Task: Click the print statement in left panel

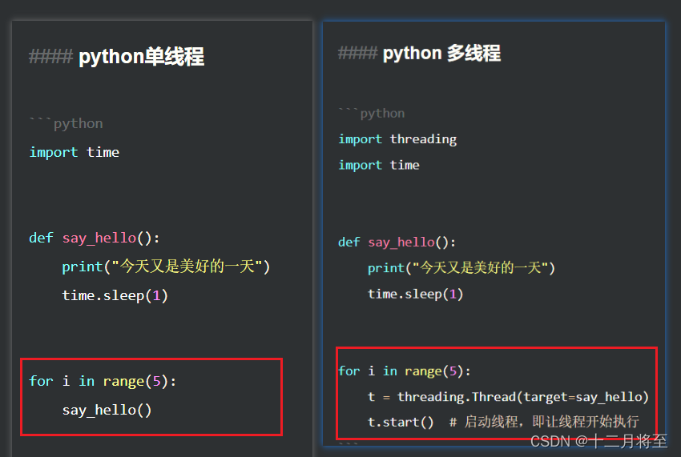Action: point(166,267)
